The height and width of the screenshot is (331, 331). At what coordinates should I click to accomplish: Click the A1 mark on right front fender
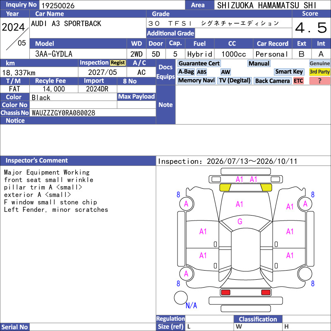pos(290,206)
